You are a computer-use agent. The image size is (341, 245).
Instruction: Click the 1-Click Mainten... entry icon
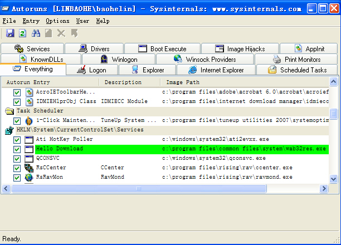pyautogui.click(x=29, y=121)
